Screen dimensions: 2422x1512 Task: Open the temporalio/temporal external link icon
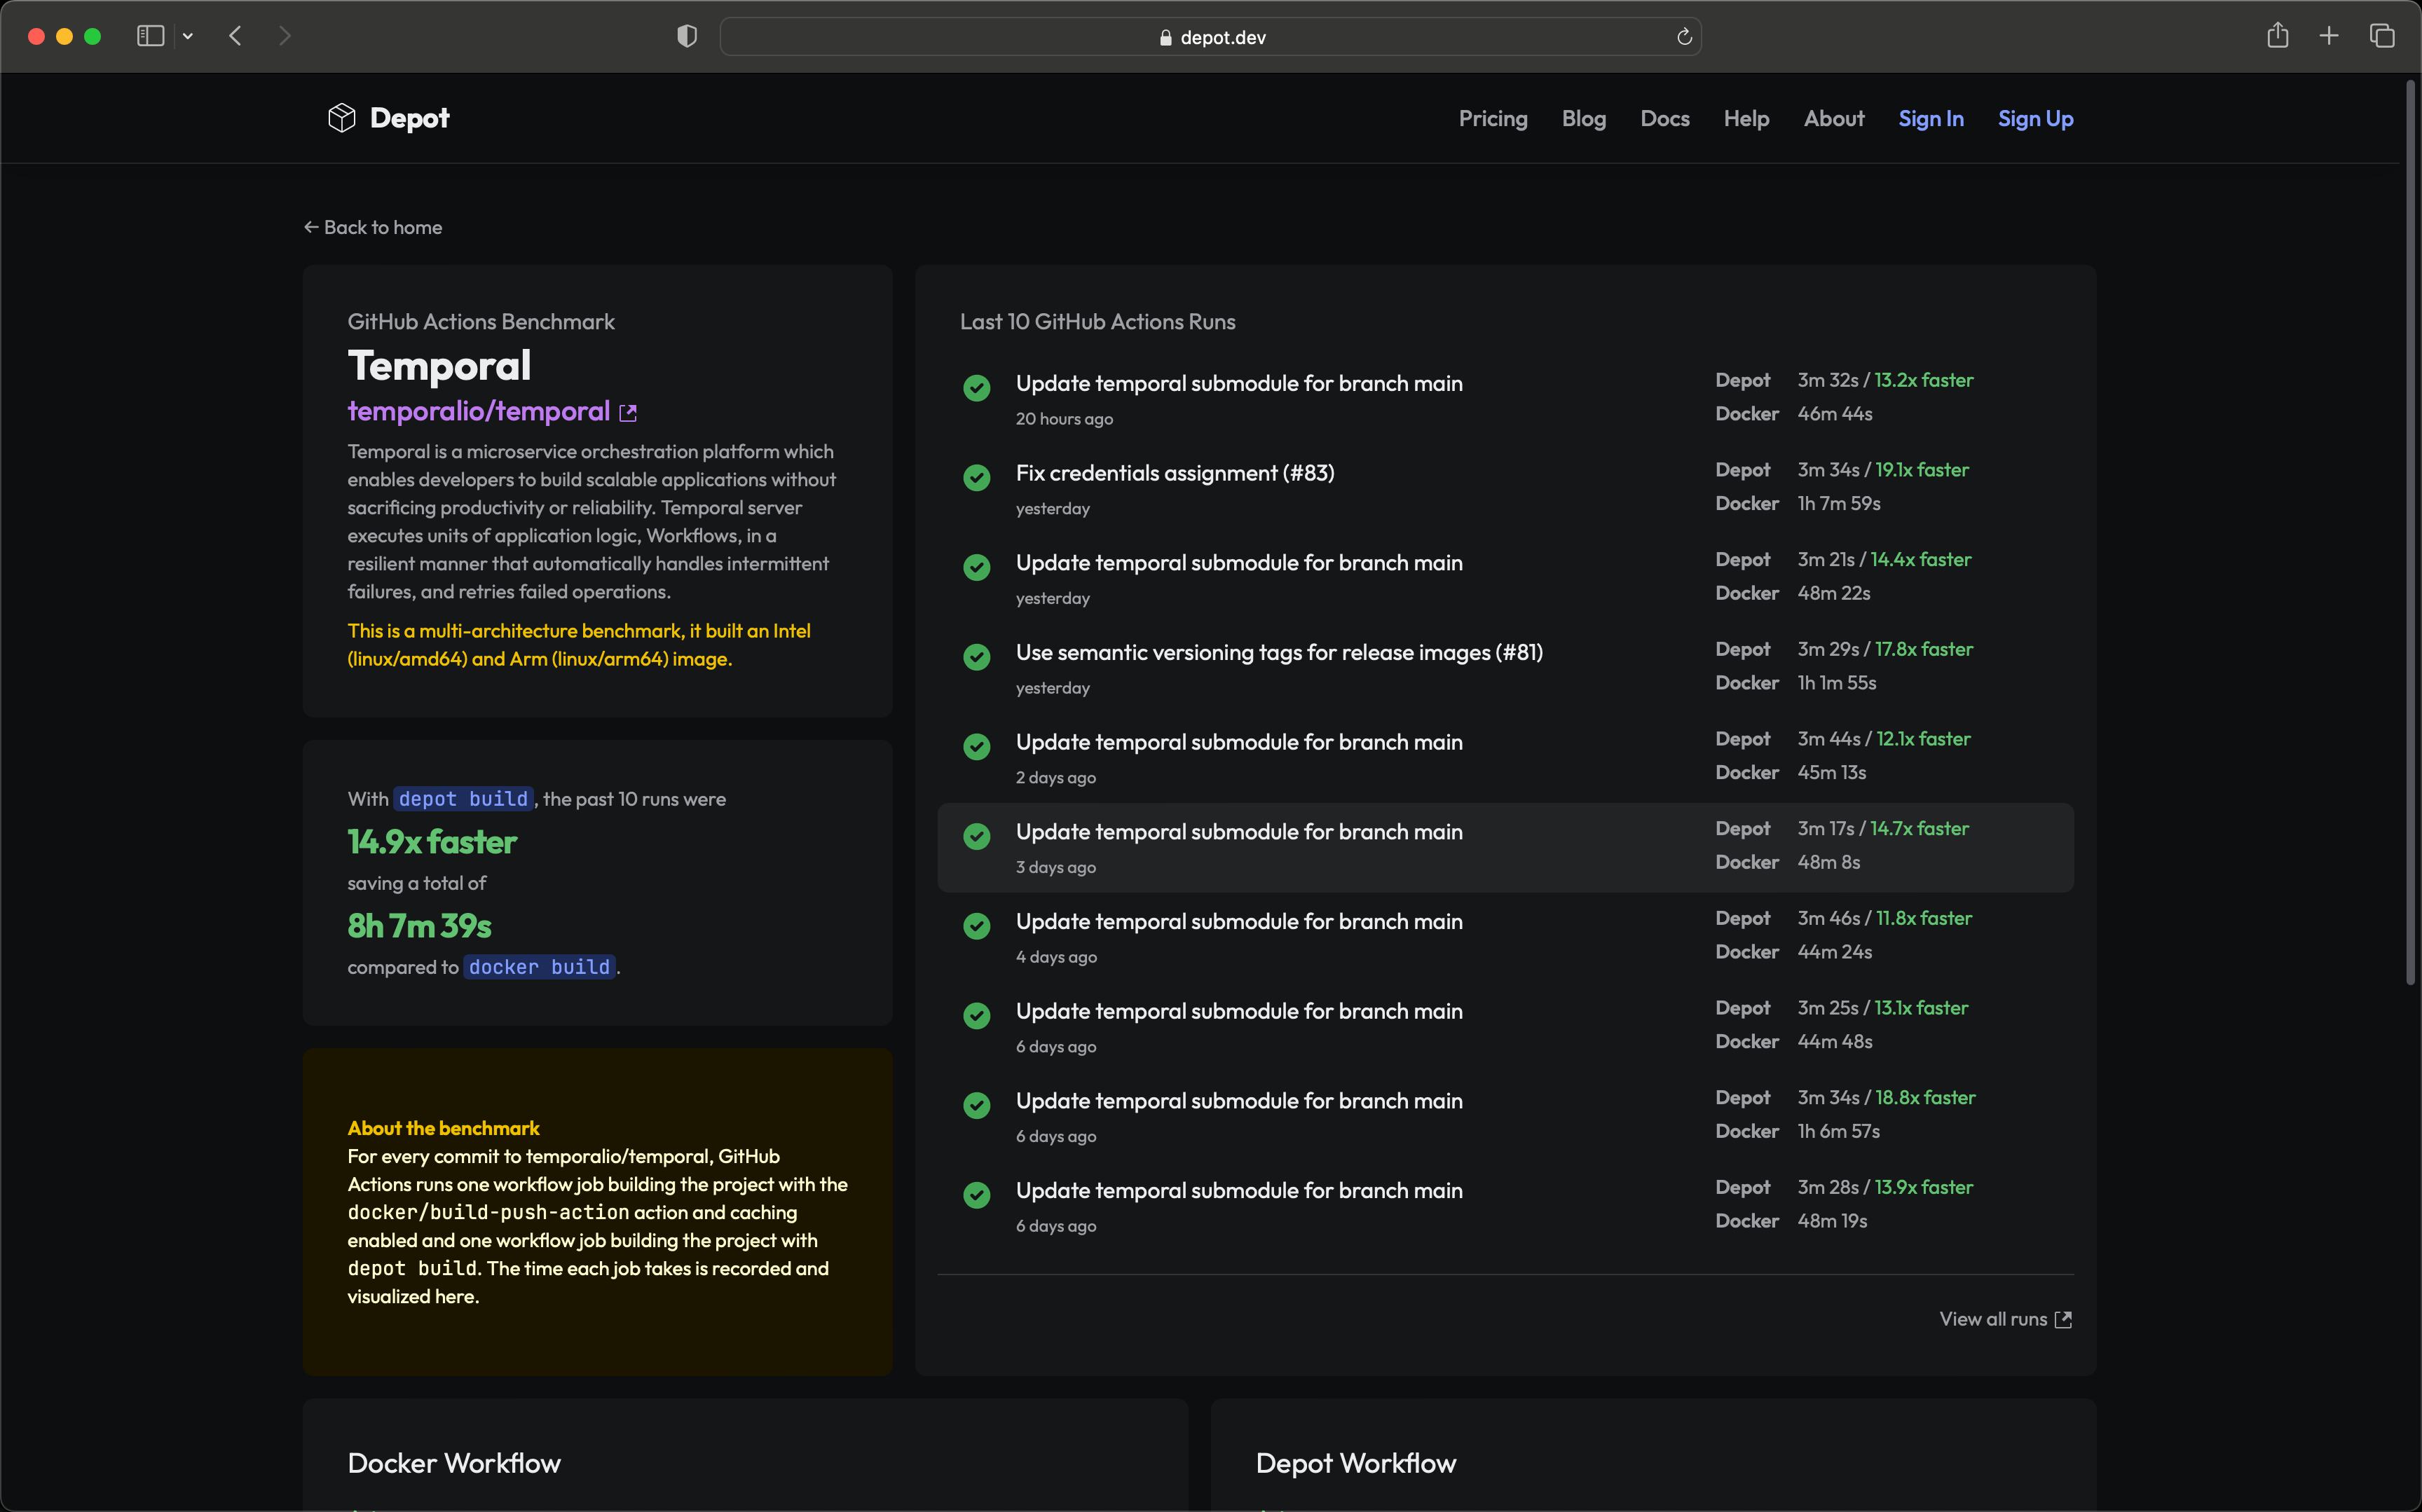627,412
